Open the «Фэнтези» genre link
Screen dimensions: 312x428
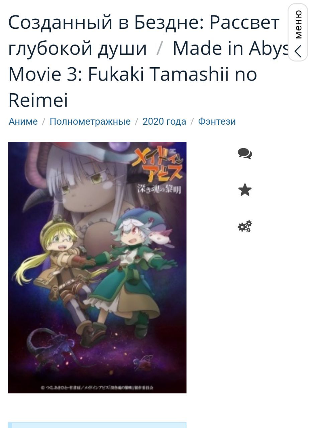click(x=217, y=121)
